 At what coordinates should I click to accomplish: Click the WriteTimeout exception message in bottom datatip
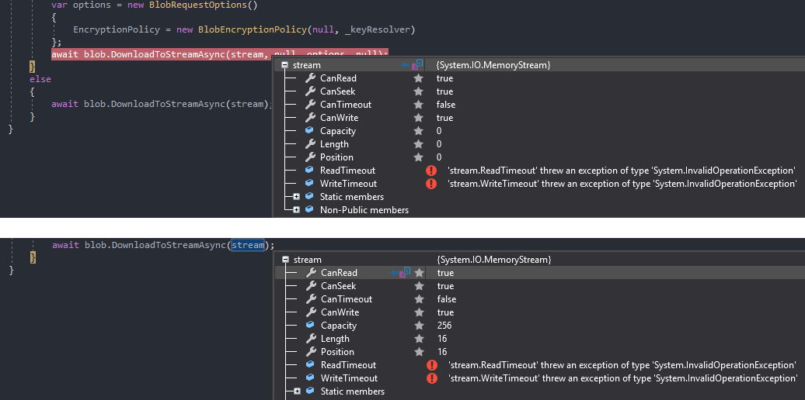pyautogui.click(x=622, y=378)
